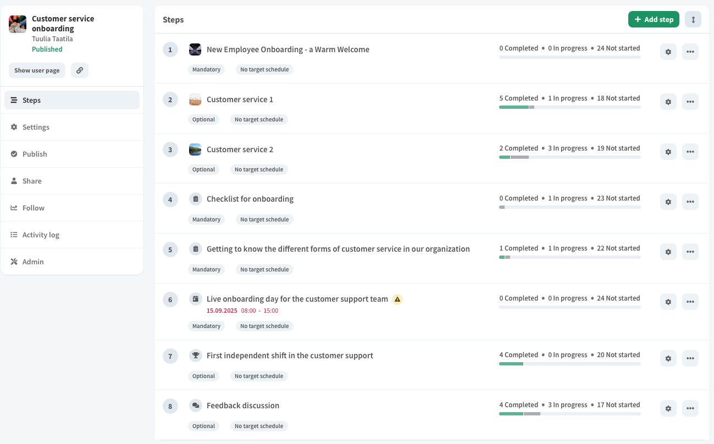Image resolution: width=714 pixels, height=444 pixels.
Task: Click Show user page button
Action: click(37, 70)
